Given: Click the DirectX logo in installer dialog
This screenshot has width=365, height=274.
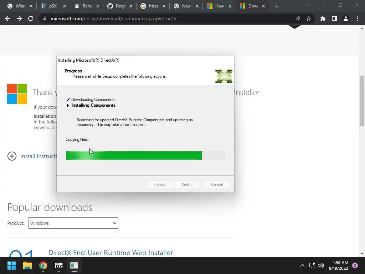Looking at the screenshot, I should [x=224, y=76].
